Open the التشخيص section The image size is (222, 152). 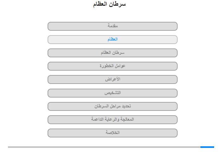point(113,93)
